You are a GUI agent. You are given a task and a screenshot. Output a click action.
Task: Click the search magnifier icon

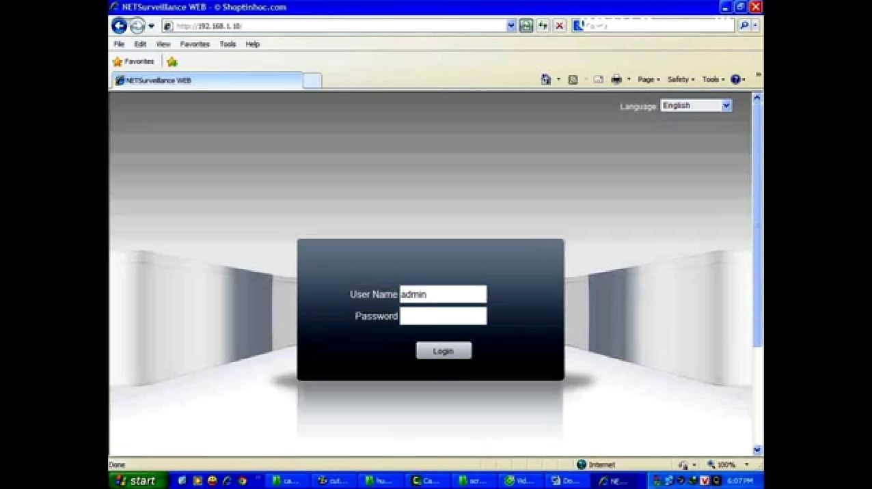[744, 26]
